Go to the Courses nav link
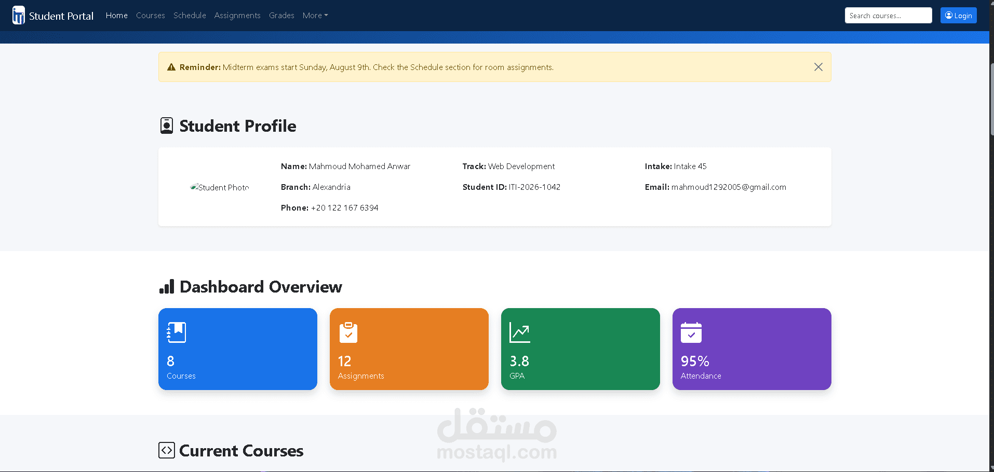The image size is (994, 472). 151,16
